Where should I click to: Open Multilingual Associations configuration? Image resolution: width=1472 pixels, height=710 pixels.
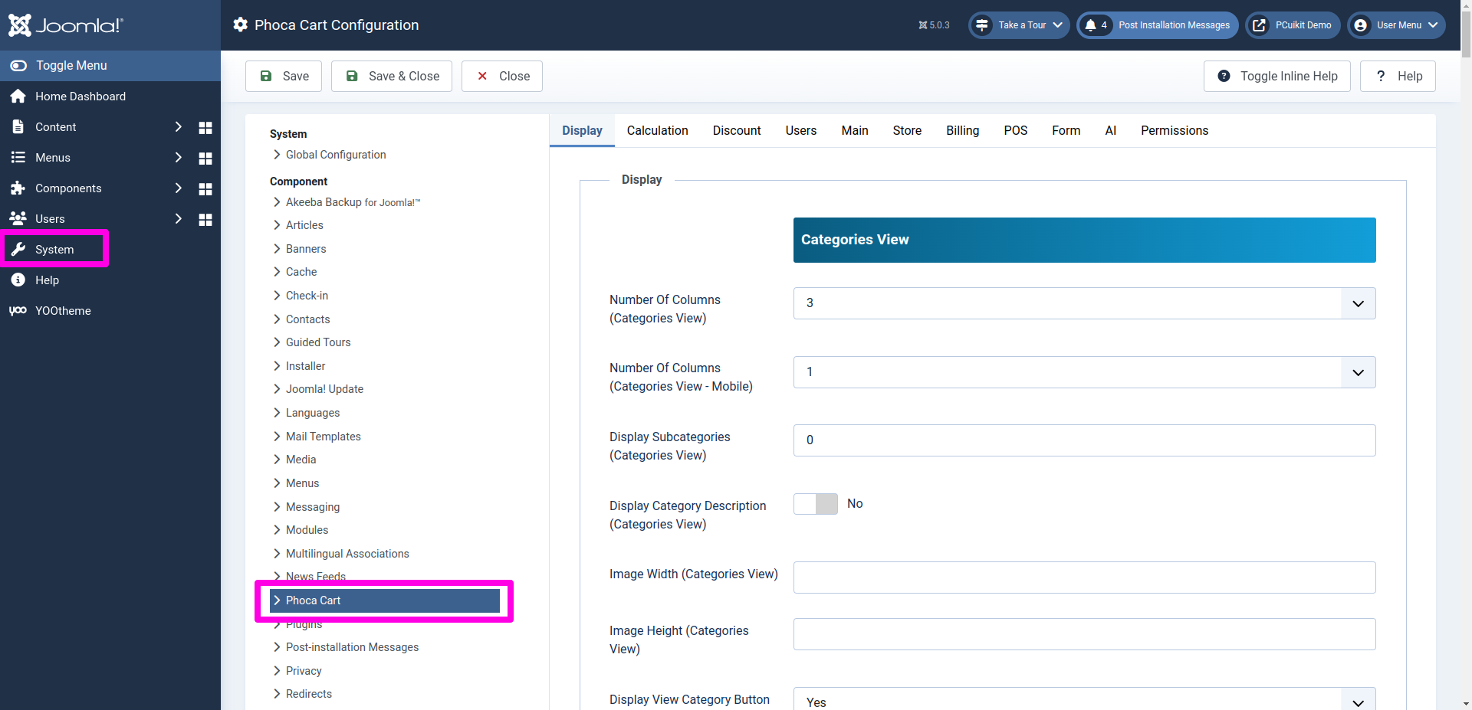(347, 554)
